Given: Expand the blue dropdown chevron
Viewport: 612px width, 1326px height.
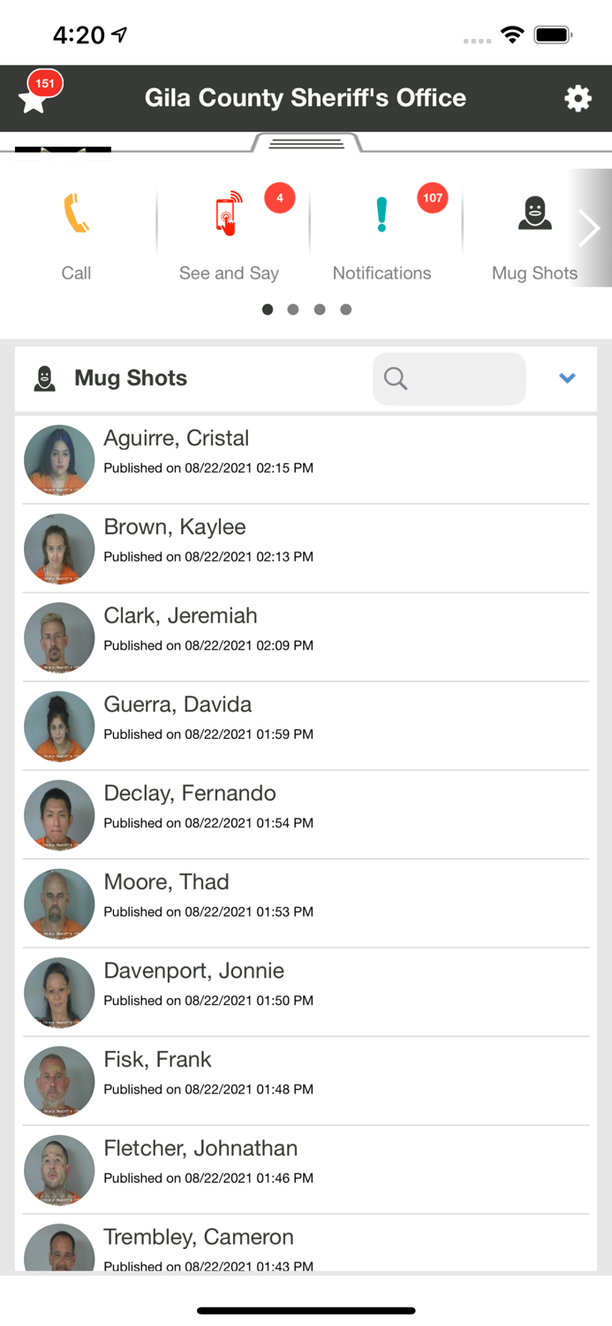Looking at the screenshot, I should [567, 378].
